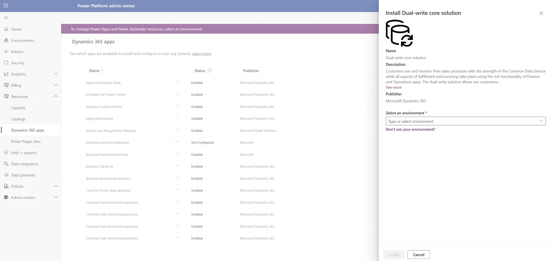Open more options for AI Builder for Project Cortex
The height and width of the screenshot is (261, 551).
(177, 94)
